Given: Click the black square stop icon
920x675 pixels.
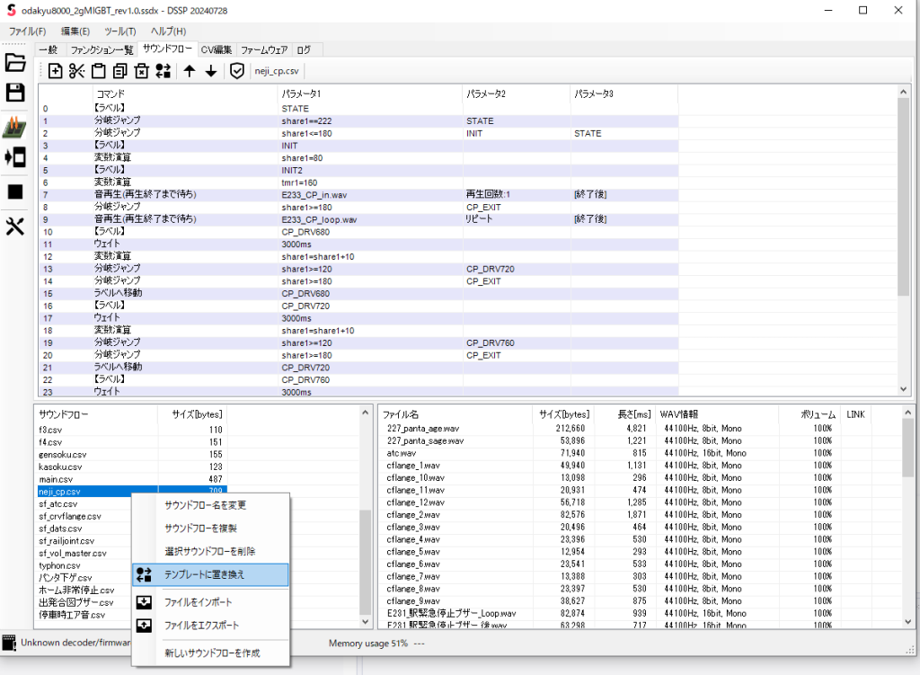Looking at the screenshot, I should click(x=15, y=191).
